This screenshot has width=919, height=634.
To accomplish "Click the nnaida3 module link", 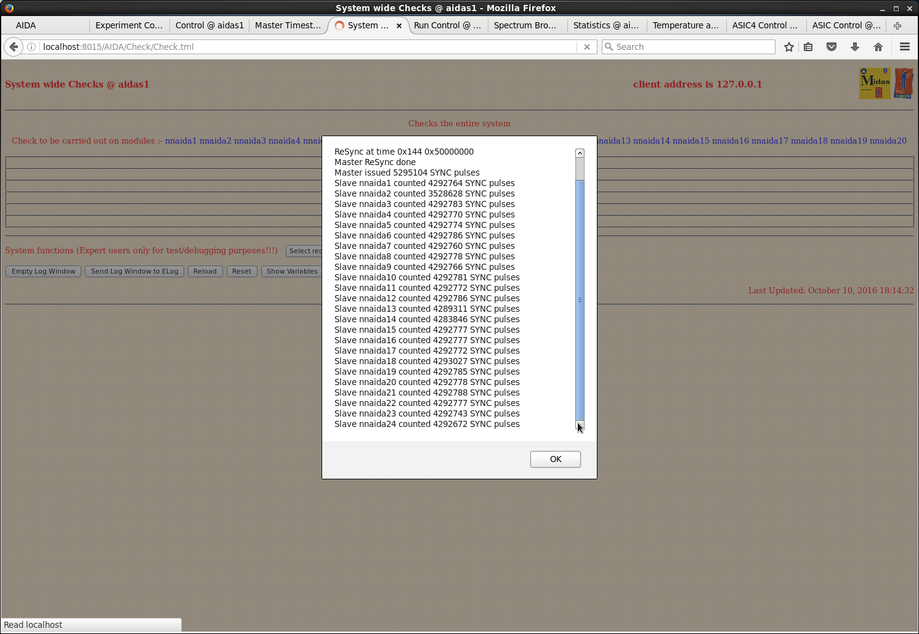I will 250,140.
